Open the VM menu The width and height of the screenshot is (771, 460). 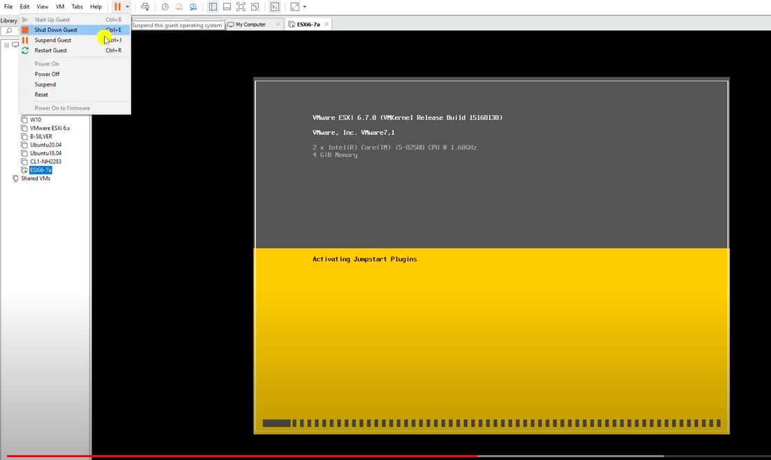tap(60, 7)
